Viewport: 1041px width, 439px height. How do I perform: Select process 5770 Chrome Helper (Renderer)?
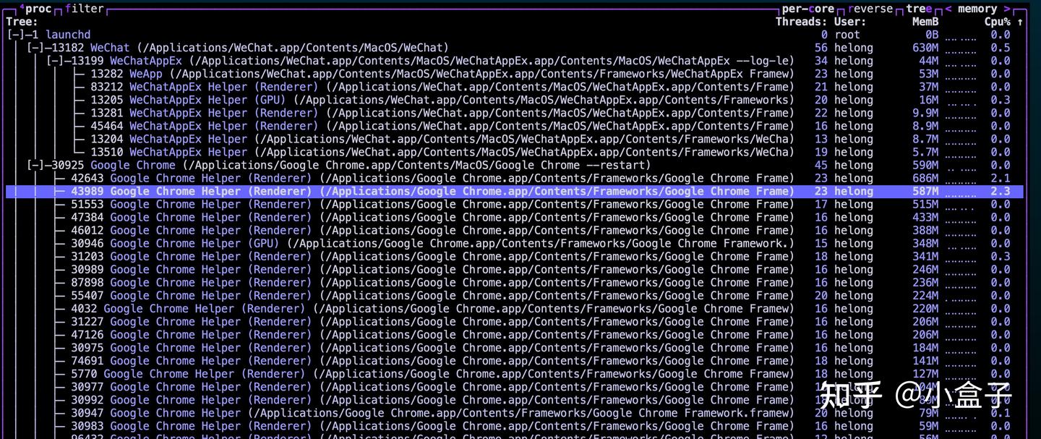pos(515,373)
